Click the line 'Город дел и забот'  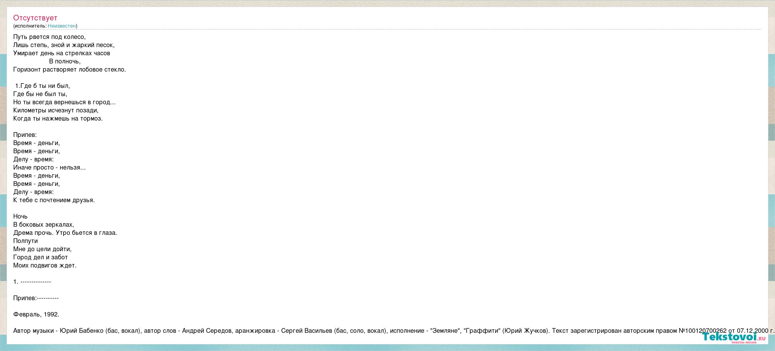point(41,257)
